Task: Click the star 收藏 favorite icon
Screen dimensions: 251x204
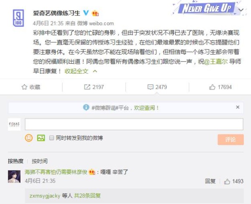Action: pyautogui.click(x=24, y=87)
